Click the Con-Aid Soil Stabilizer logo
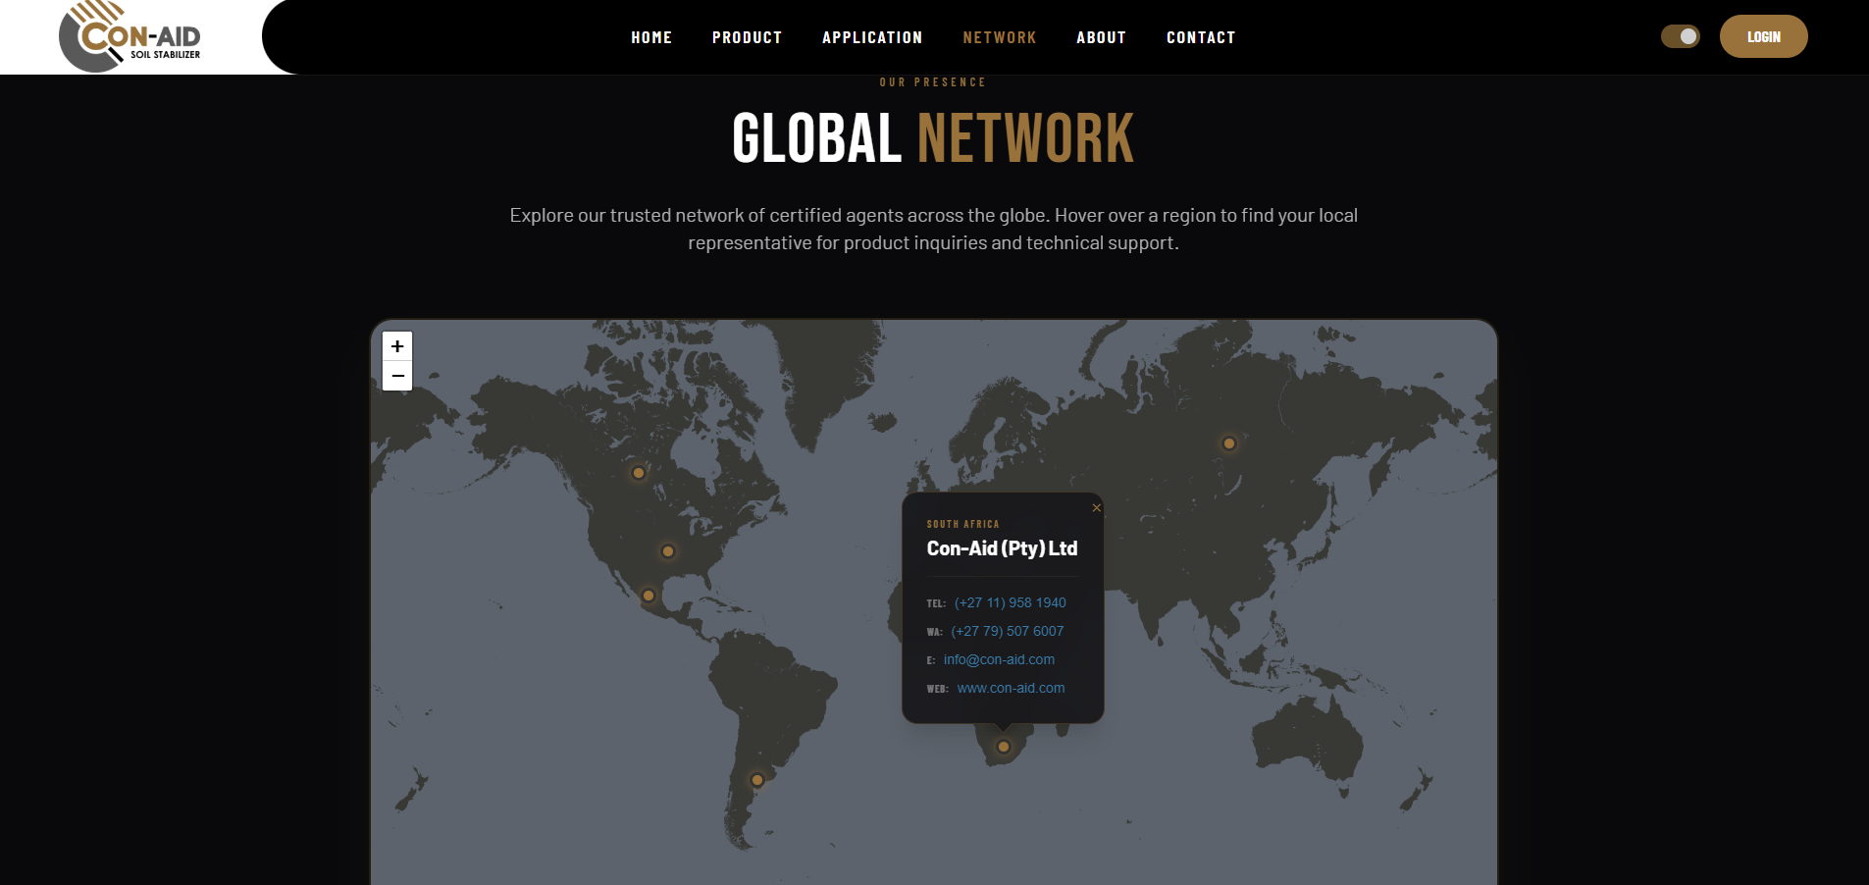The image size is (1869, 885). 130,36
